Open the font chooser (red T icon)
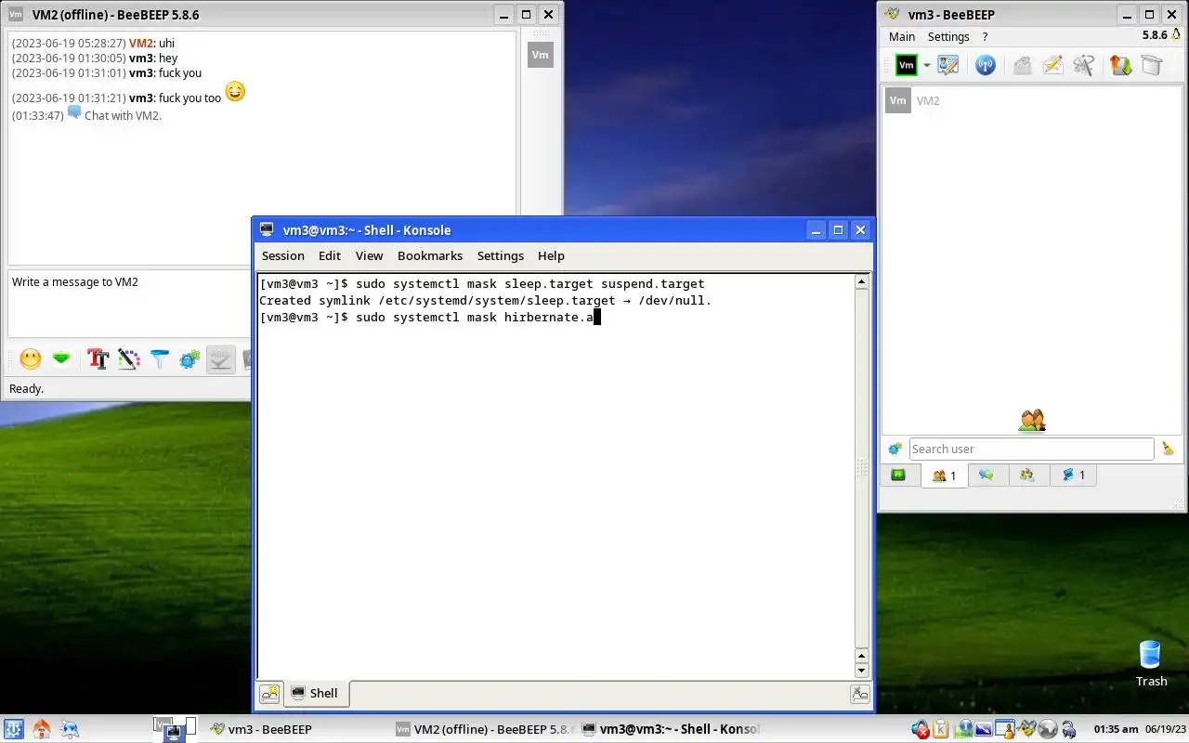 [x=98, y=358]
